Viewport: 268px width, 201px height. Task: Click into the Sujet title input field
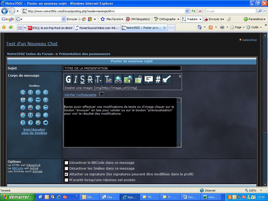pos(122,68)
